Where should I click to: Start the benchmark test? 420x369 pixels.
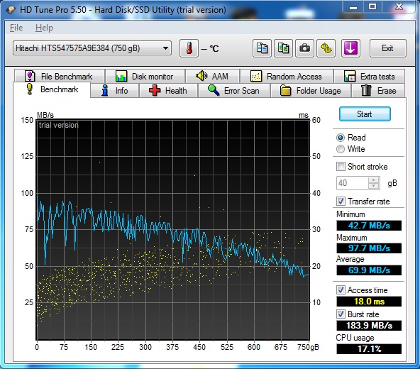coord(365,114)
